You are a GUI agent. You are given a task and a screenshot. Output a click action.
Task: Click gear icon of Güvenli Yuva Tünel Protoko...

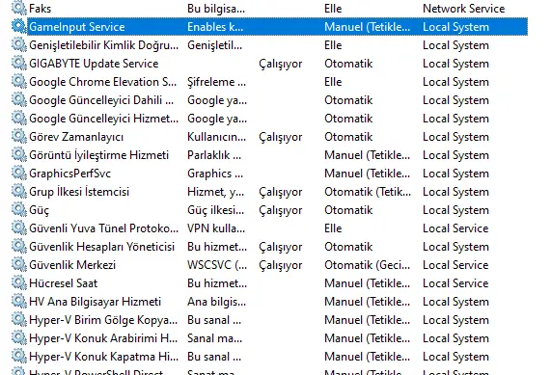(18, 228)
